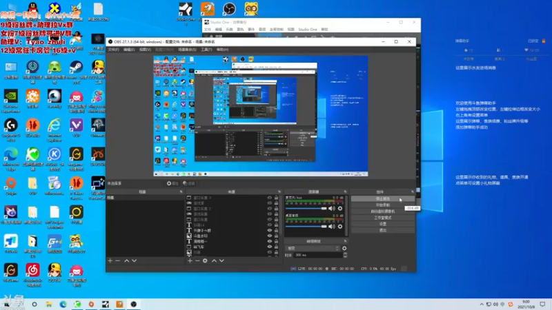Hide the 升牌子~群 text source

(270, 231)
